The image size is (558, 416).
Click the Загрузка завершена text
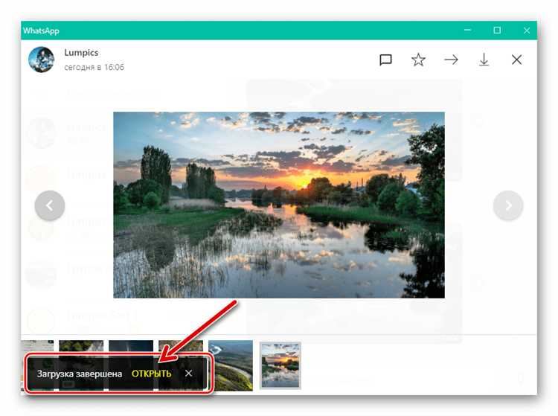(80, 374)
